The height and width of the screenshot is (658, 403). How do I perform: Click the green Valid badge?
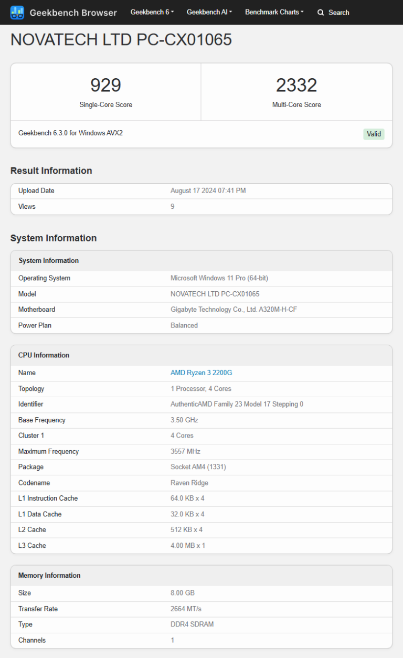pyautogui.click(x=374, y=134)
